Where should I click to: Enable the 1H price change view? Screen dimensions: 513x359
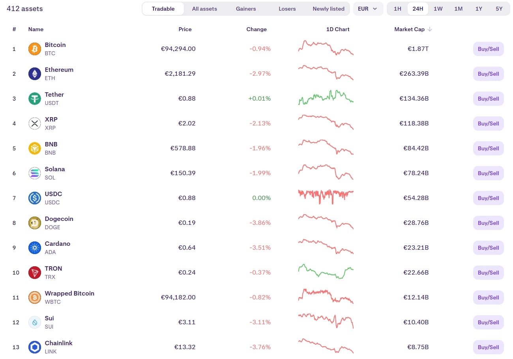pyautogui.click(x=397, y=8)
